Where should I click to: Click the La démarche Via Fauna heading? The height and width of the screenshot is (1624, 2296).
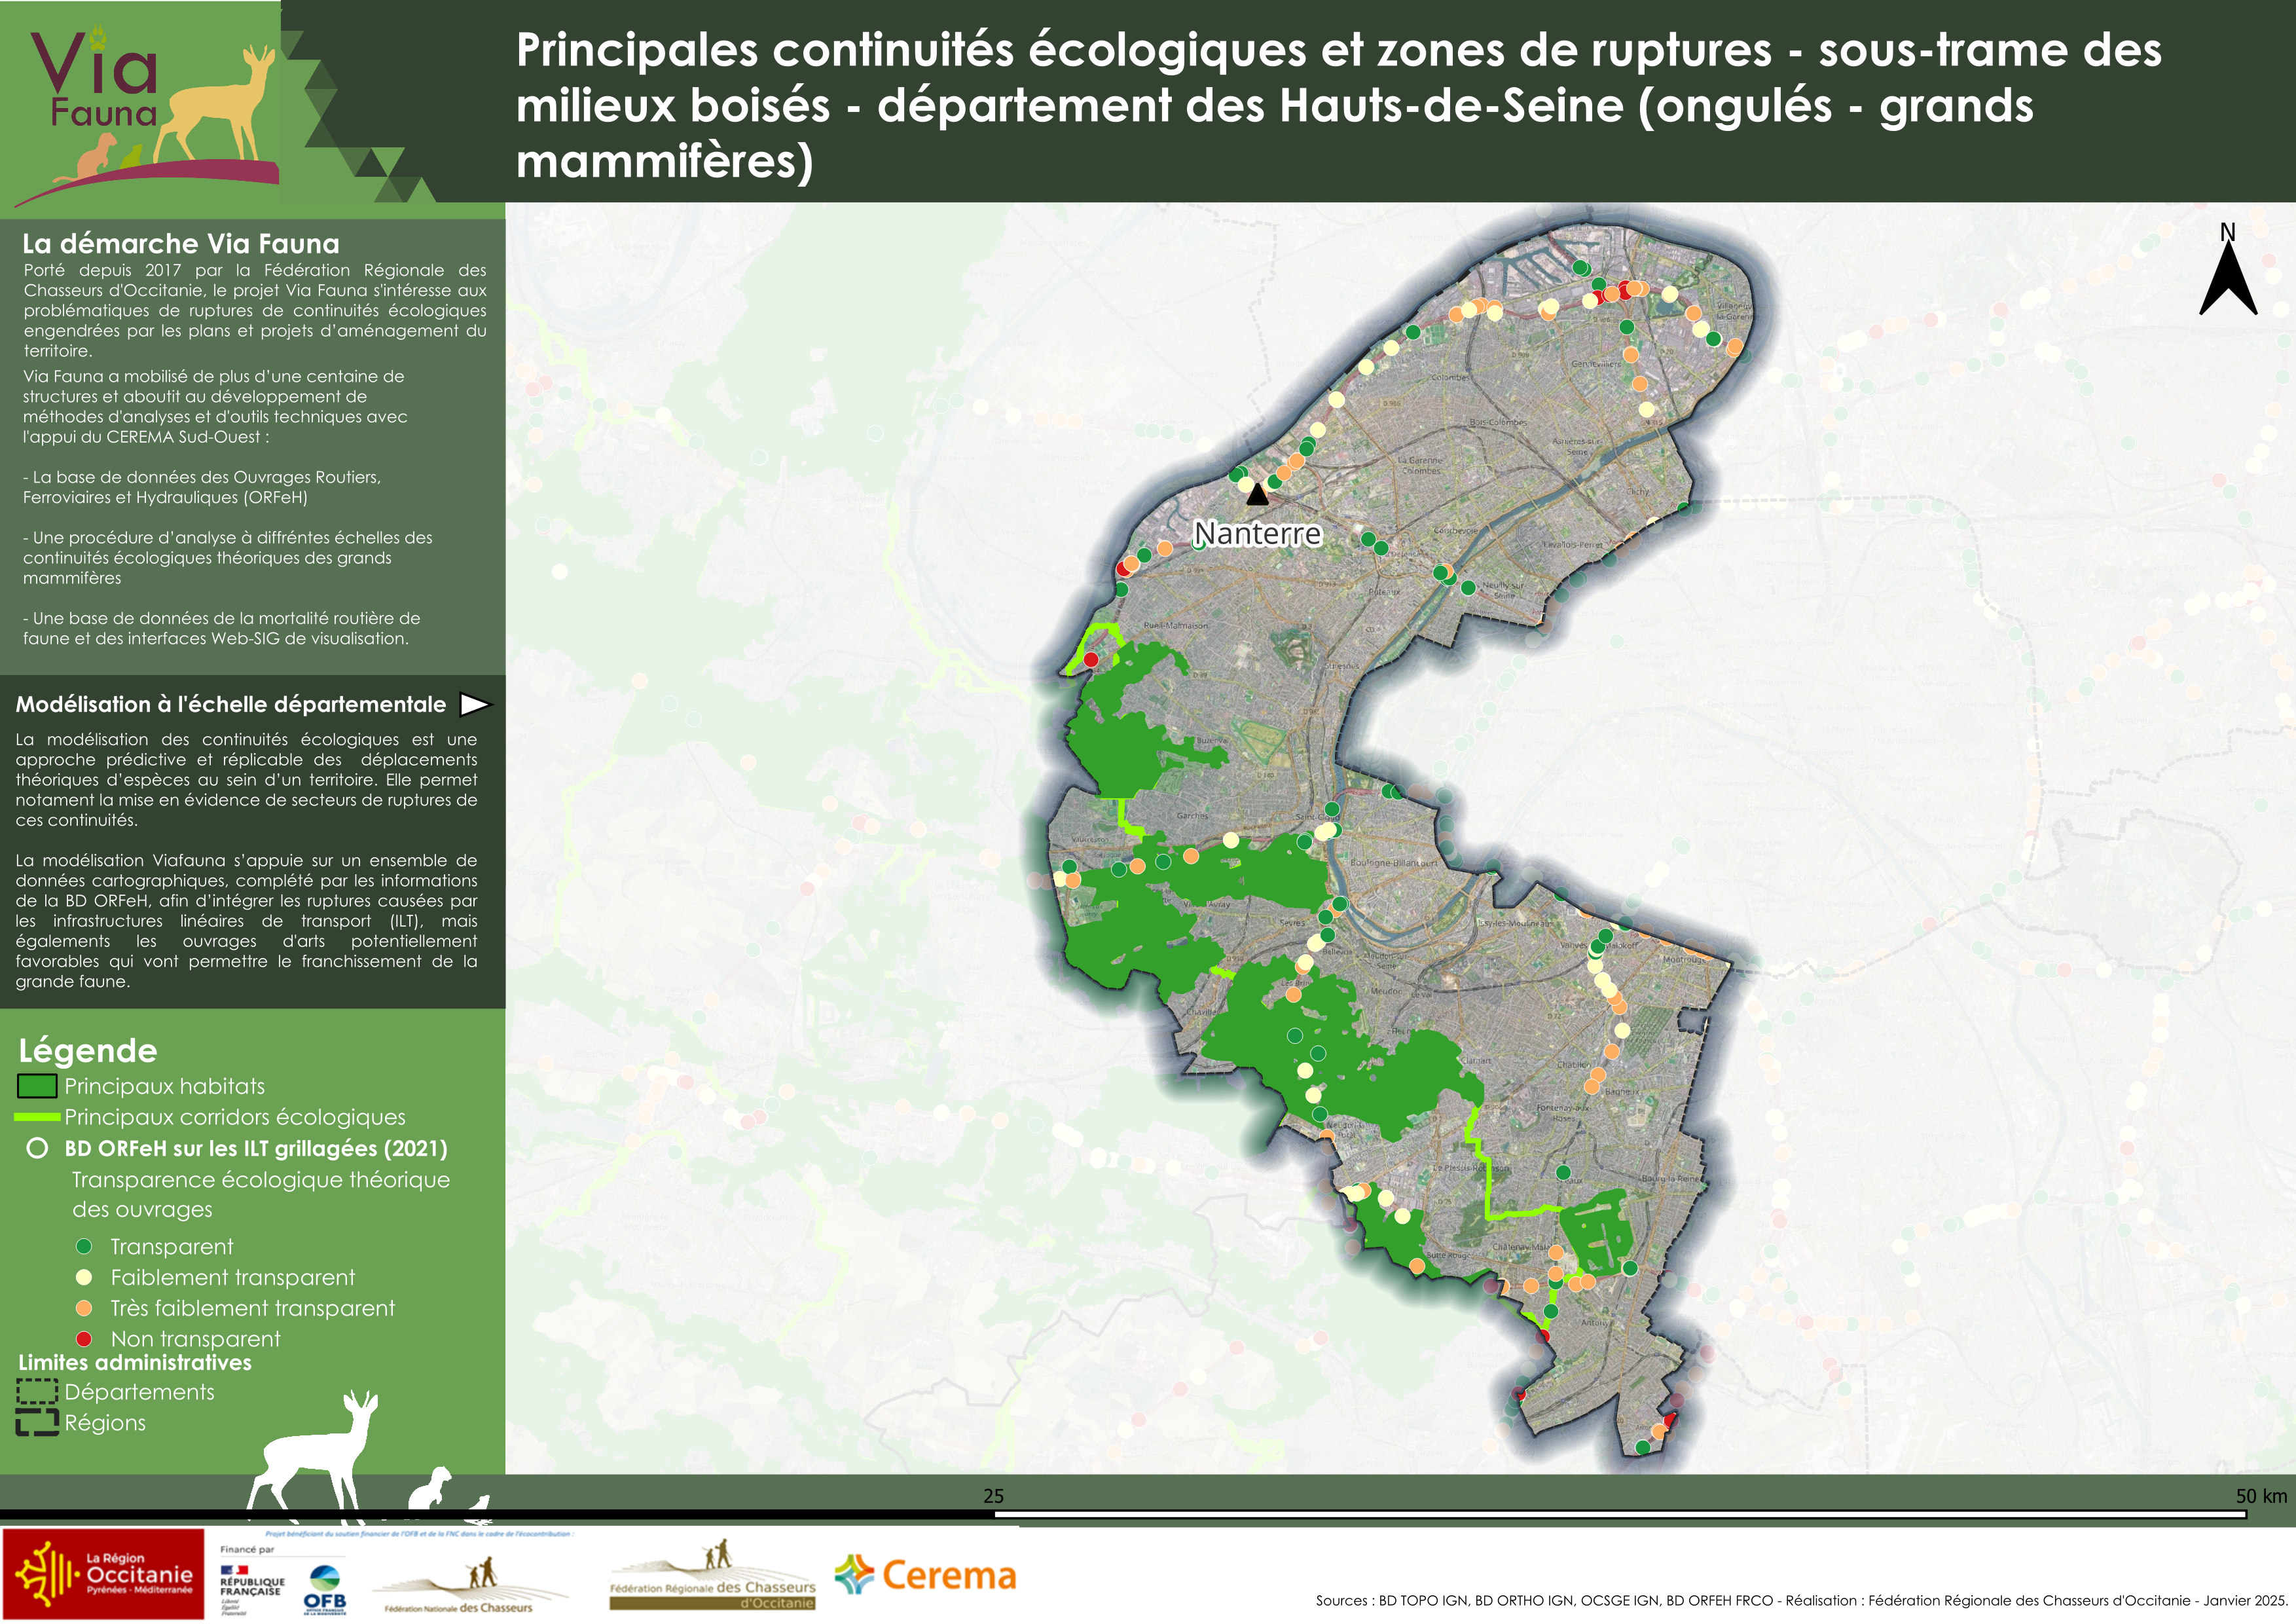181,243
